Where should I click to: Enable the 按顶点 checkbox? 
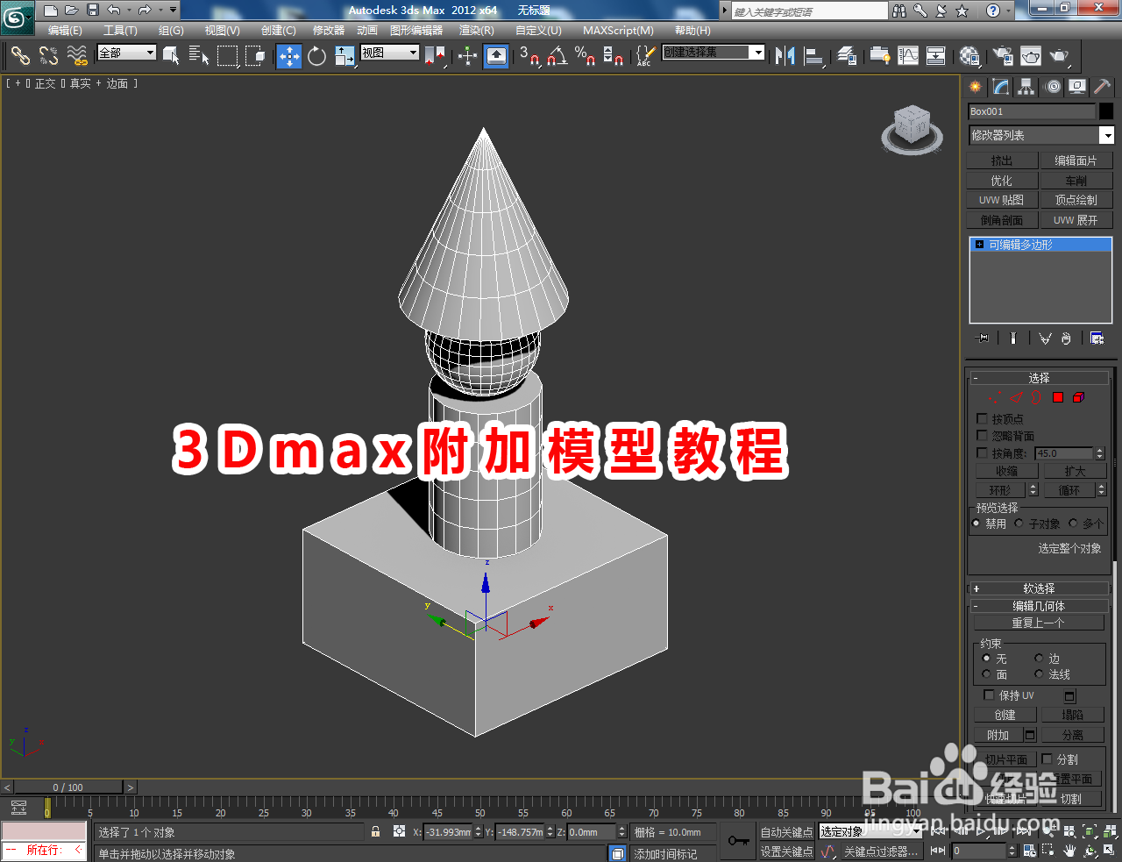pos(982,418)
